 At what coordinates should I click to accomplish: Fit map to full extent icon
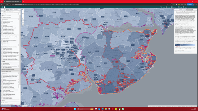click(23, 22)
